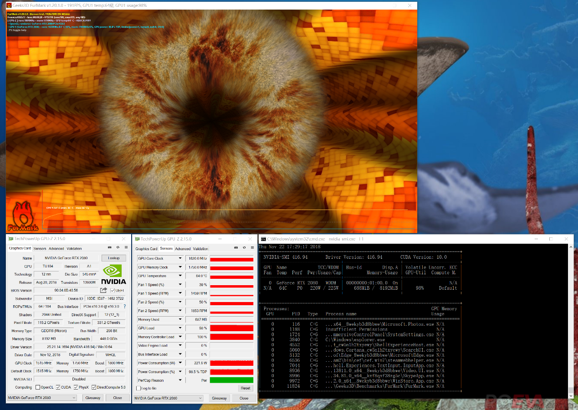
Task: Click screenshot camera icon in GPU-Z Graphics Card window
Action: coord(110,248)
